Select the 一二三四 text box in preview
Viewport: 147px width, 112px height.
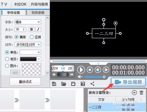(x=104, y=33)
